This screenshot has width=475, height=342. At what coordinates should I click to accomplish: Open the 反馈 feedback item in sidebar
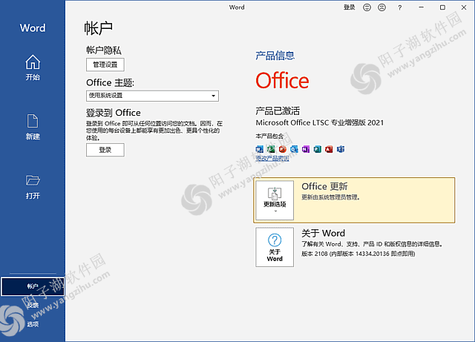[x=33, y=305]
